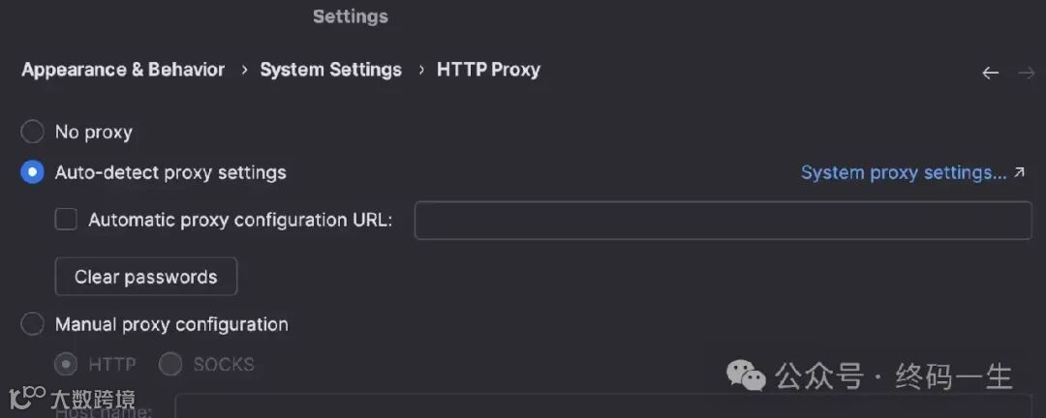Click the chevron before HTTP Proxy breadcrumb

[420, 70]
